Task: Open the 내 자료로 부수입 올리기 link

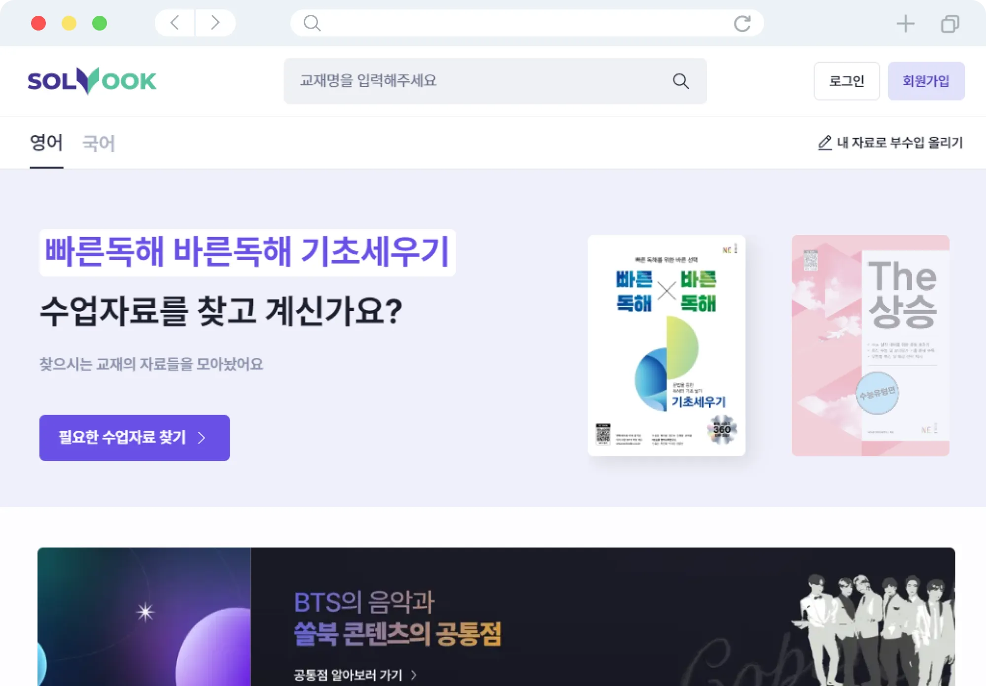Action: (x=890, y=143)
